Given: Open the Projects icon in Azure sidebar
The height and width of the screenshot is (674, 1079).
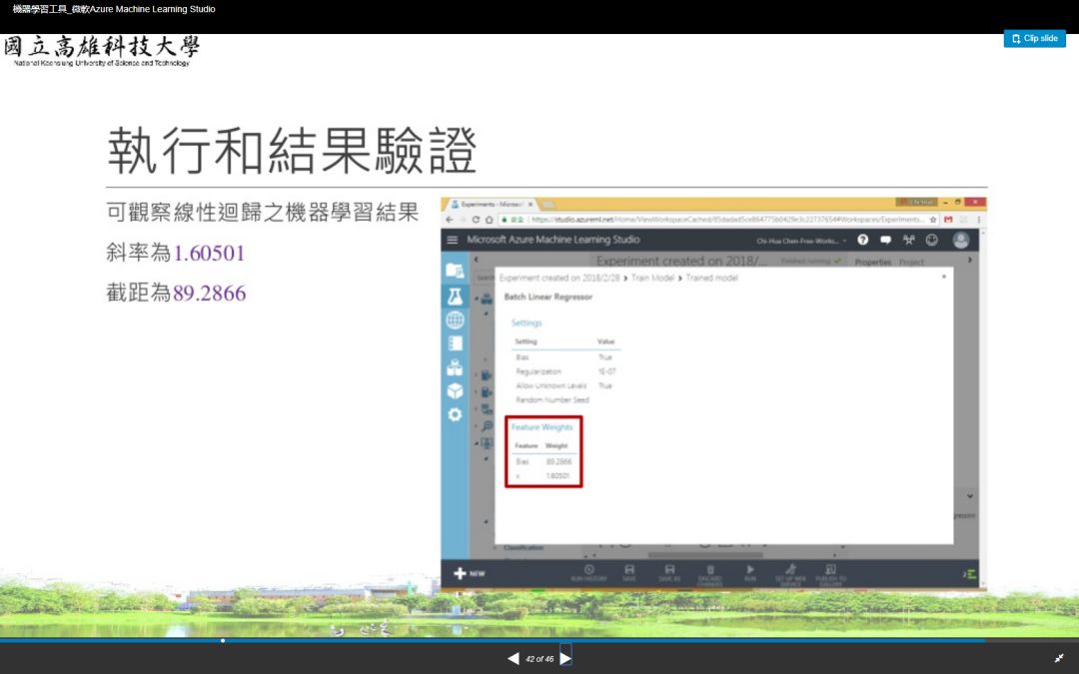Looking at the screenshot, I should coord(455,271).
